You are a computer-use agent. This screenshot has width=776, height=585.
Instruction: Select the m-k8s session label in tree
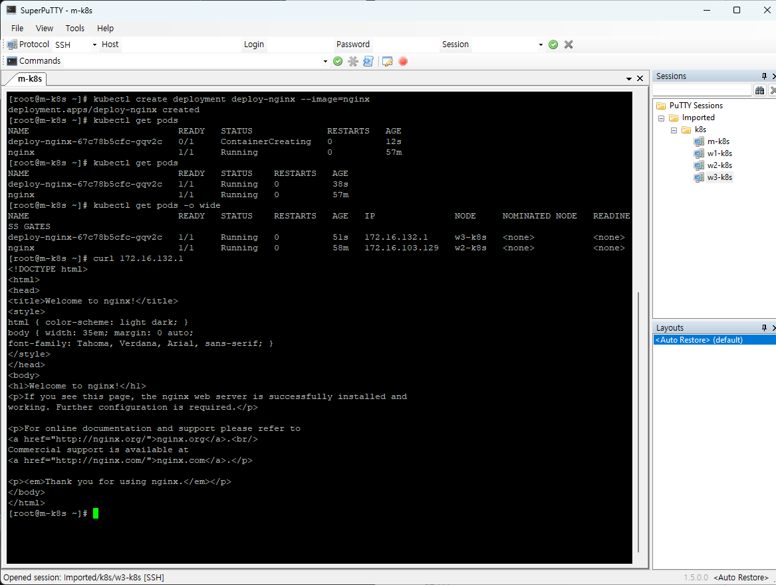[718, 141]
